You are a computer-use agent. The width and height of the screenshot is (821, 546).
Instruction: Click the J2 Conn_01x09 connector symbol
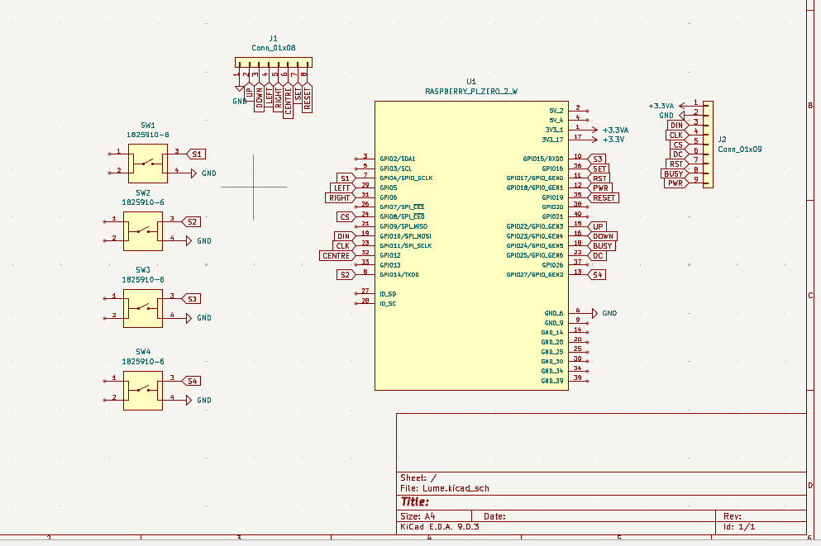click(x=707, y=145)
